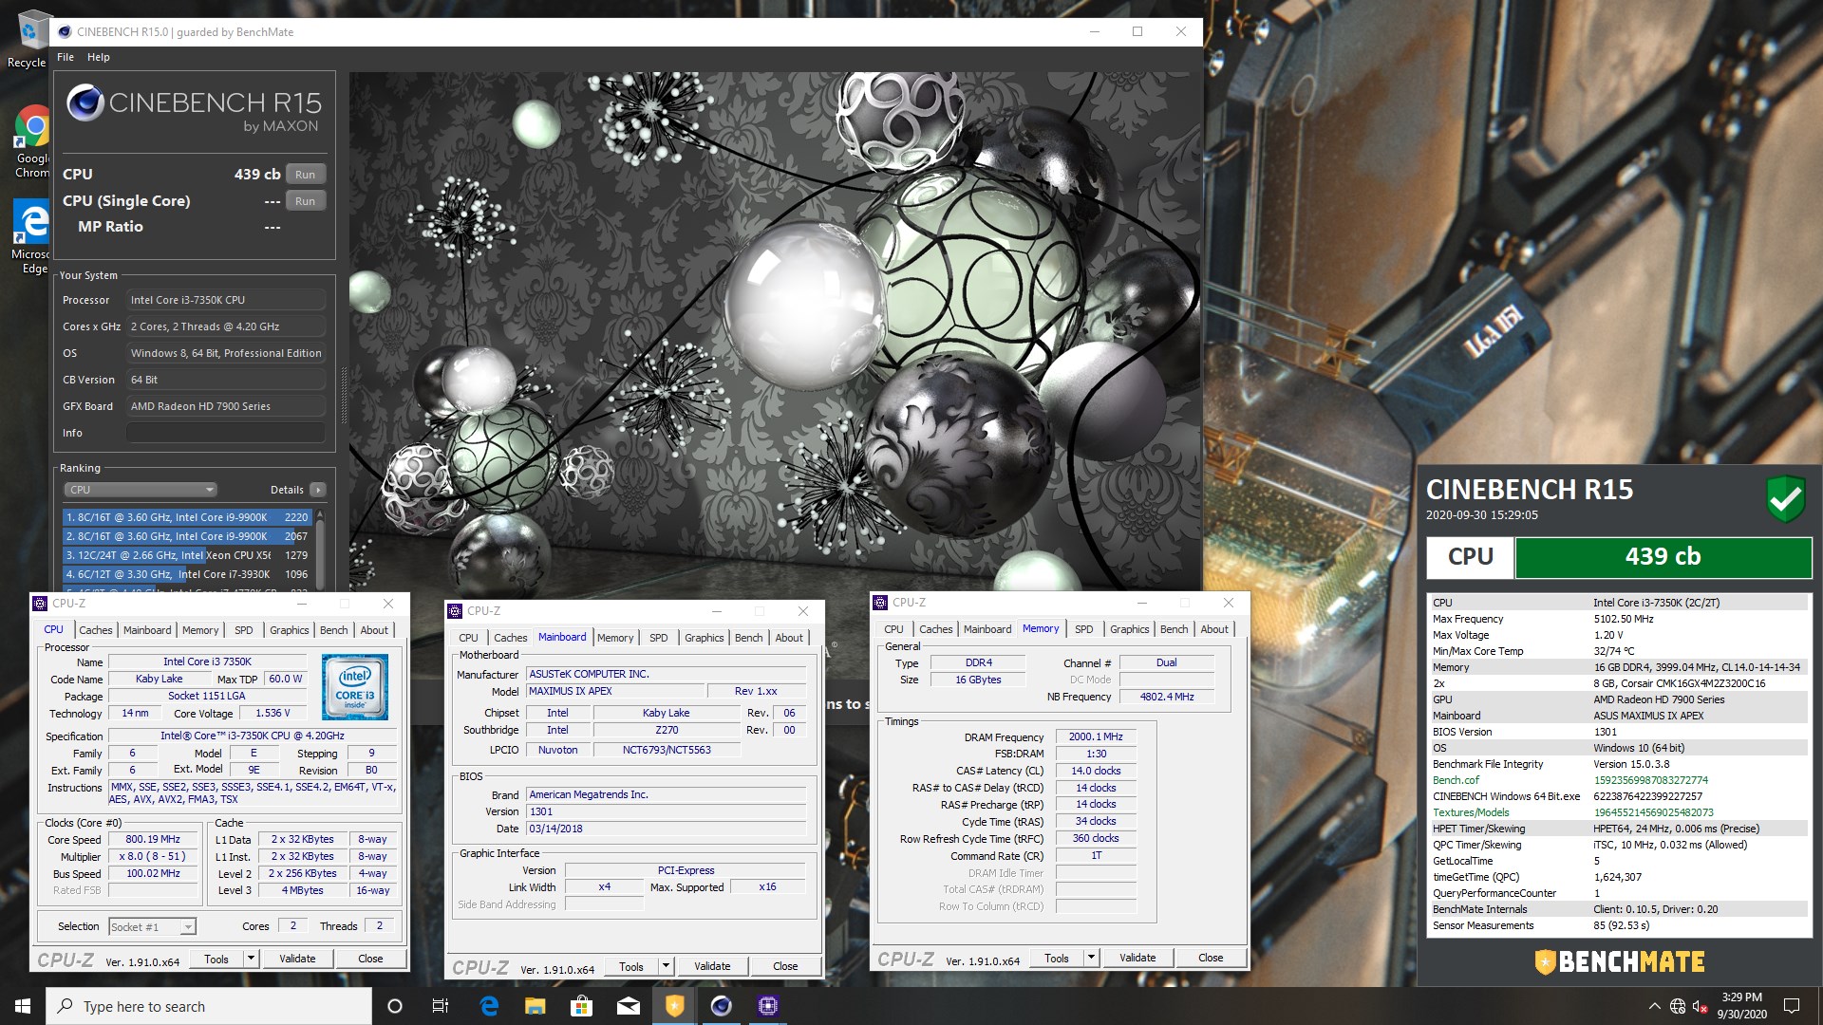
Task: Open File Explorer from the taskbar
Action: point(535,1006)
